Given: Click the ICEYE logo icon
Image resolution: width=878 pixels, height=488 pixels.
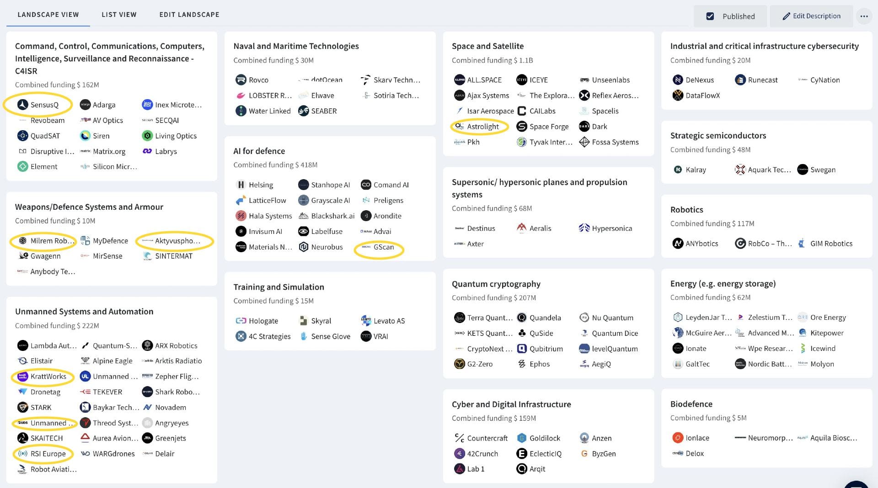Looking at the screenshot, I should 522,80.
